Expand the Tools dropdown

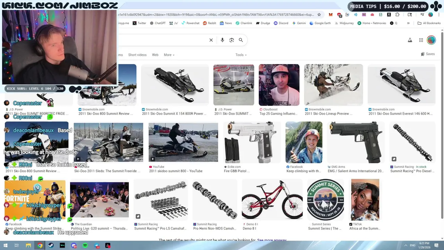tap(241, 55)
